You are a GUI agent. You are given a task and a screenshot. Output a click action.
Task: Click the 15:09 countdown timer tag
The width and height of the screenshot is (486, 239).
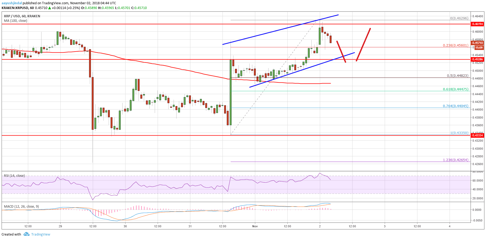point(479,48)
